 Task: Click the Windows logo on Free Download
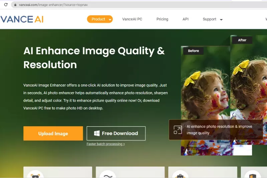click(97, 134)
